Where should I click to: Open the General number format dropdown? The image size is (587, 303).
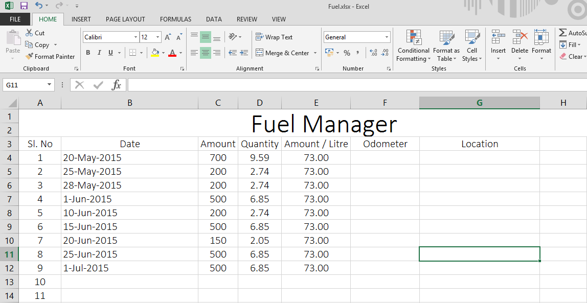[x=387, y=37]
